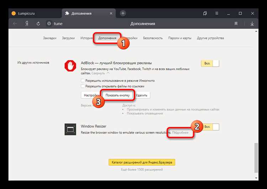
Task: Open AdBlock Настройки button
Action: pos(91,95)
